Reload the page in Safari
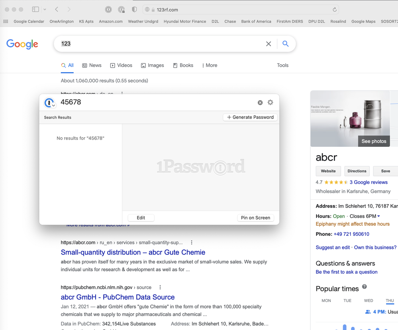The width and height of the screenshot is (398, 330). tap(335, 10)
